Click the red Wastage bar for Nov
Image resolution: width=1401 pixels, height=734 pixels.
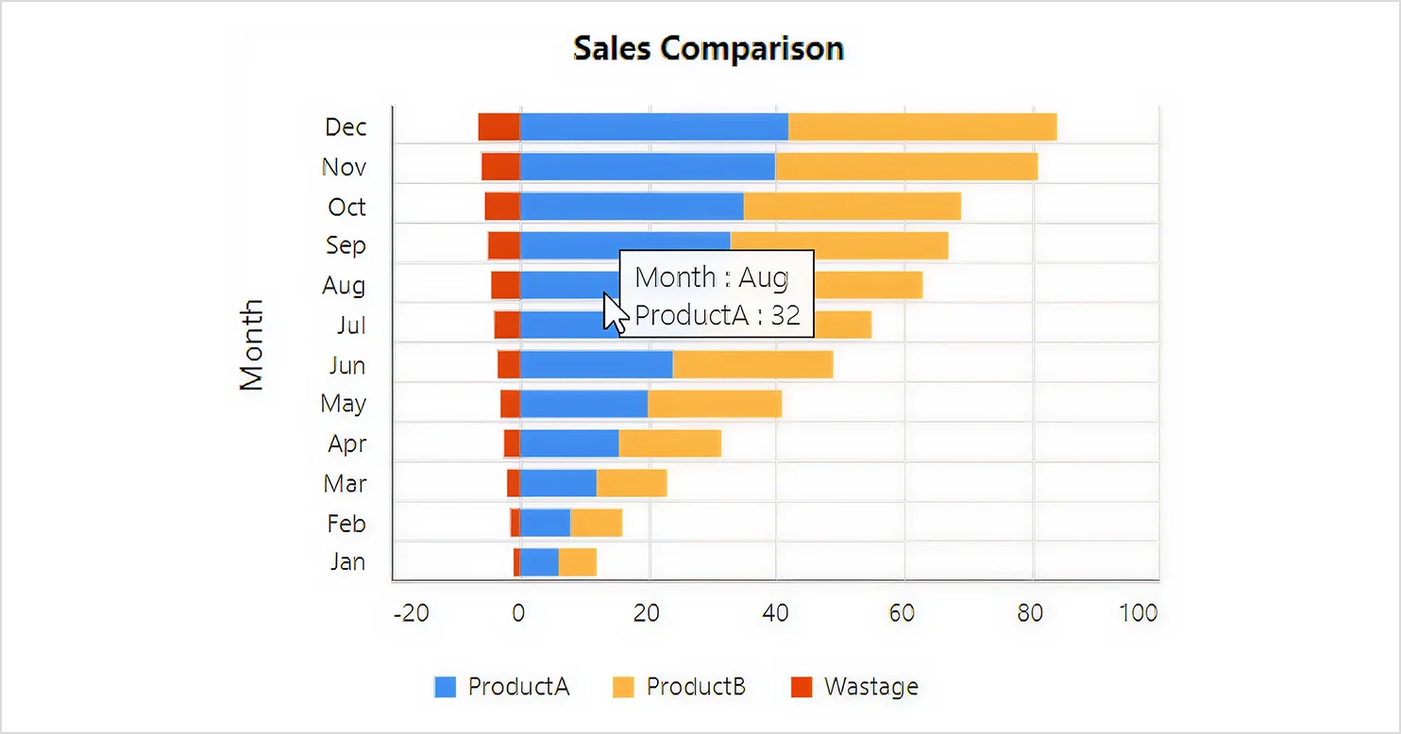point(500,167)
